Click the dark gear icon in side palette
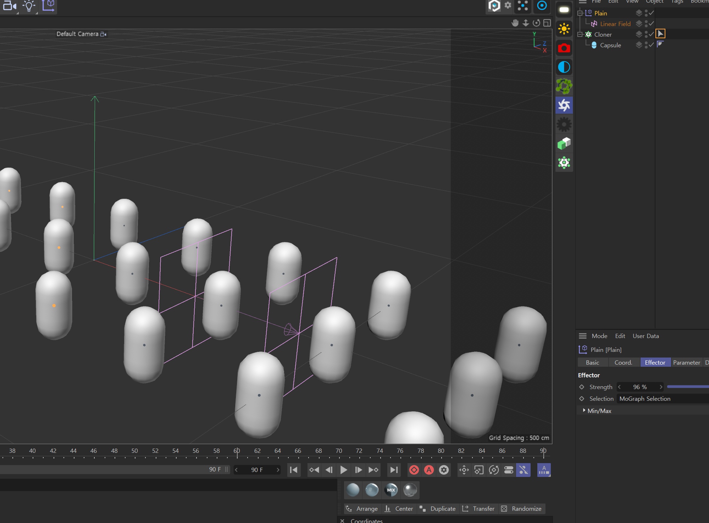 pos(564,124)
